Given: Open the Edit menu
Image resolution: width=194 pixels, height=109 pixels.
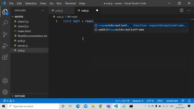Looking at the screenshot, I should point(19,3).
